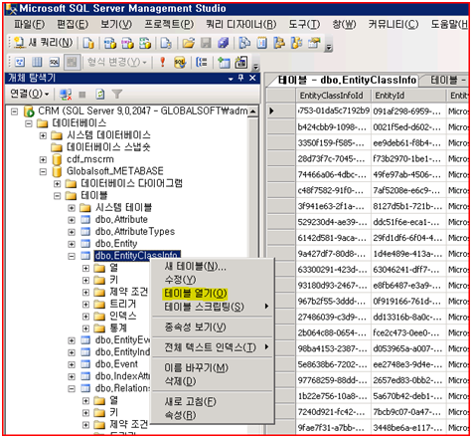The height and width of the screenshot is (438, 472).
Task: Click the Object Explorer scrollbar up arrow
Action: (252, 111)
